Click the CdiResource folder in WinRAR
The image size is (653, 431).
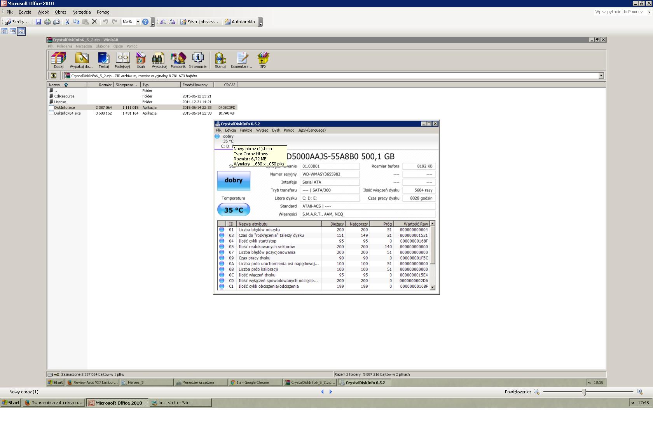[64, 96]
